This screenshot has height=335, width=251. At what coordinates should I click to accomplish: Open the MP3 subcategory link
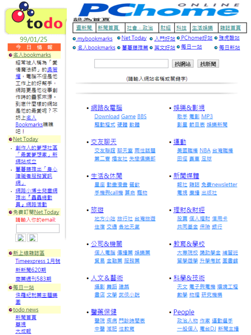coord(207,116)
